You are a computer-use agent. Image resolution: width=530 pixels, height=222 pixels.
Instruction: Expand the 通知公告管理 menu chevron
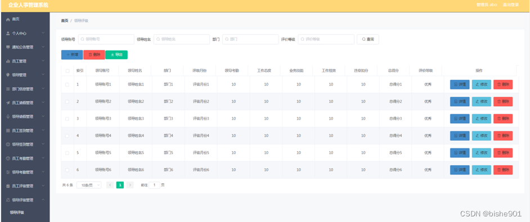point(43,47)
